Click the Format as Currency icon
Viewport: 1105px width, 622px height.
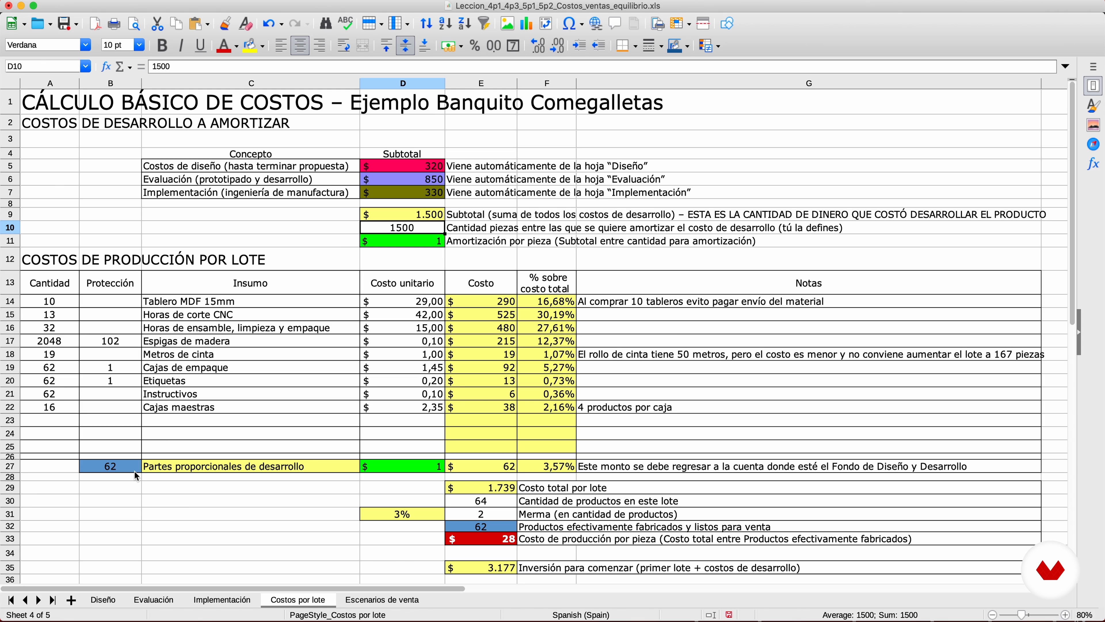(448, 45)
